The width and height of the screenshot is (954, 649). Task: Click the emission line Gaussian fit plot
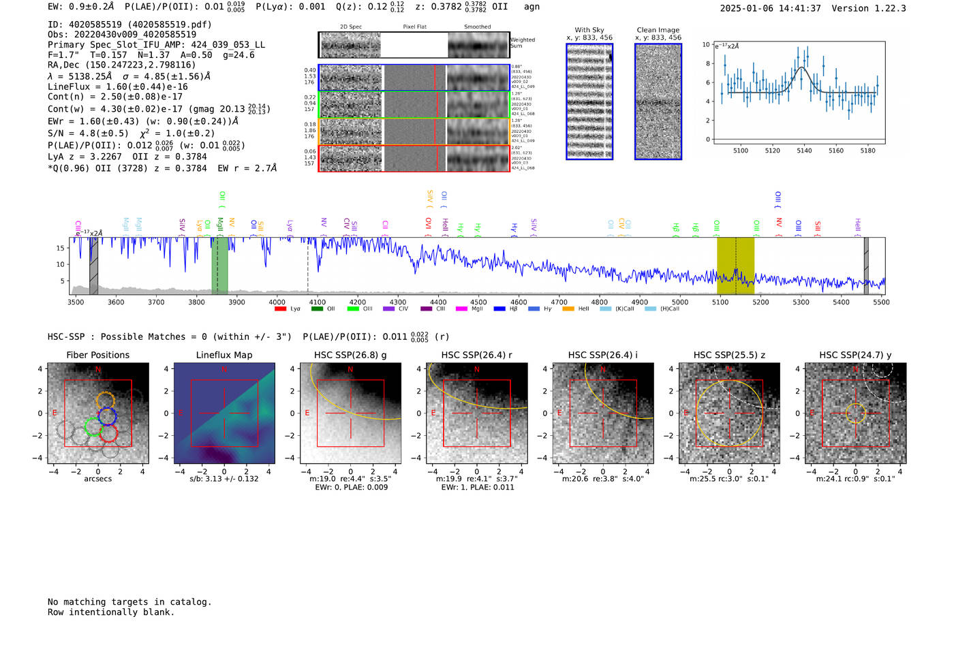(x=799, y=93)
